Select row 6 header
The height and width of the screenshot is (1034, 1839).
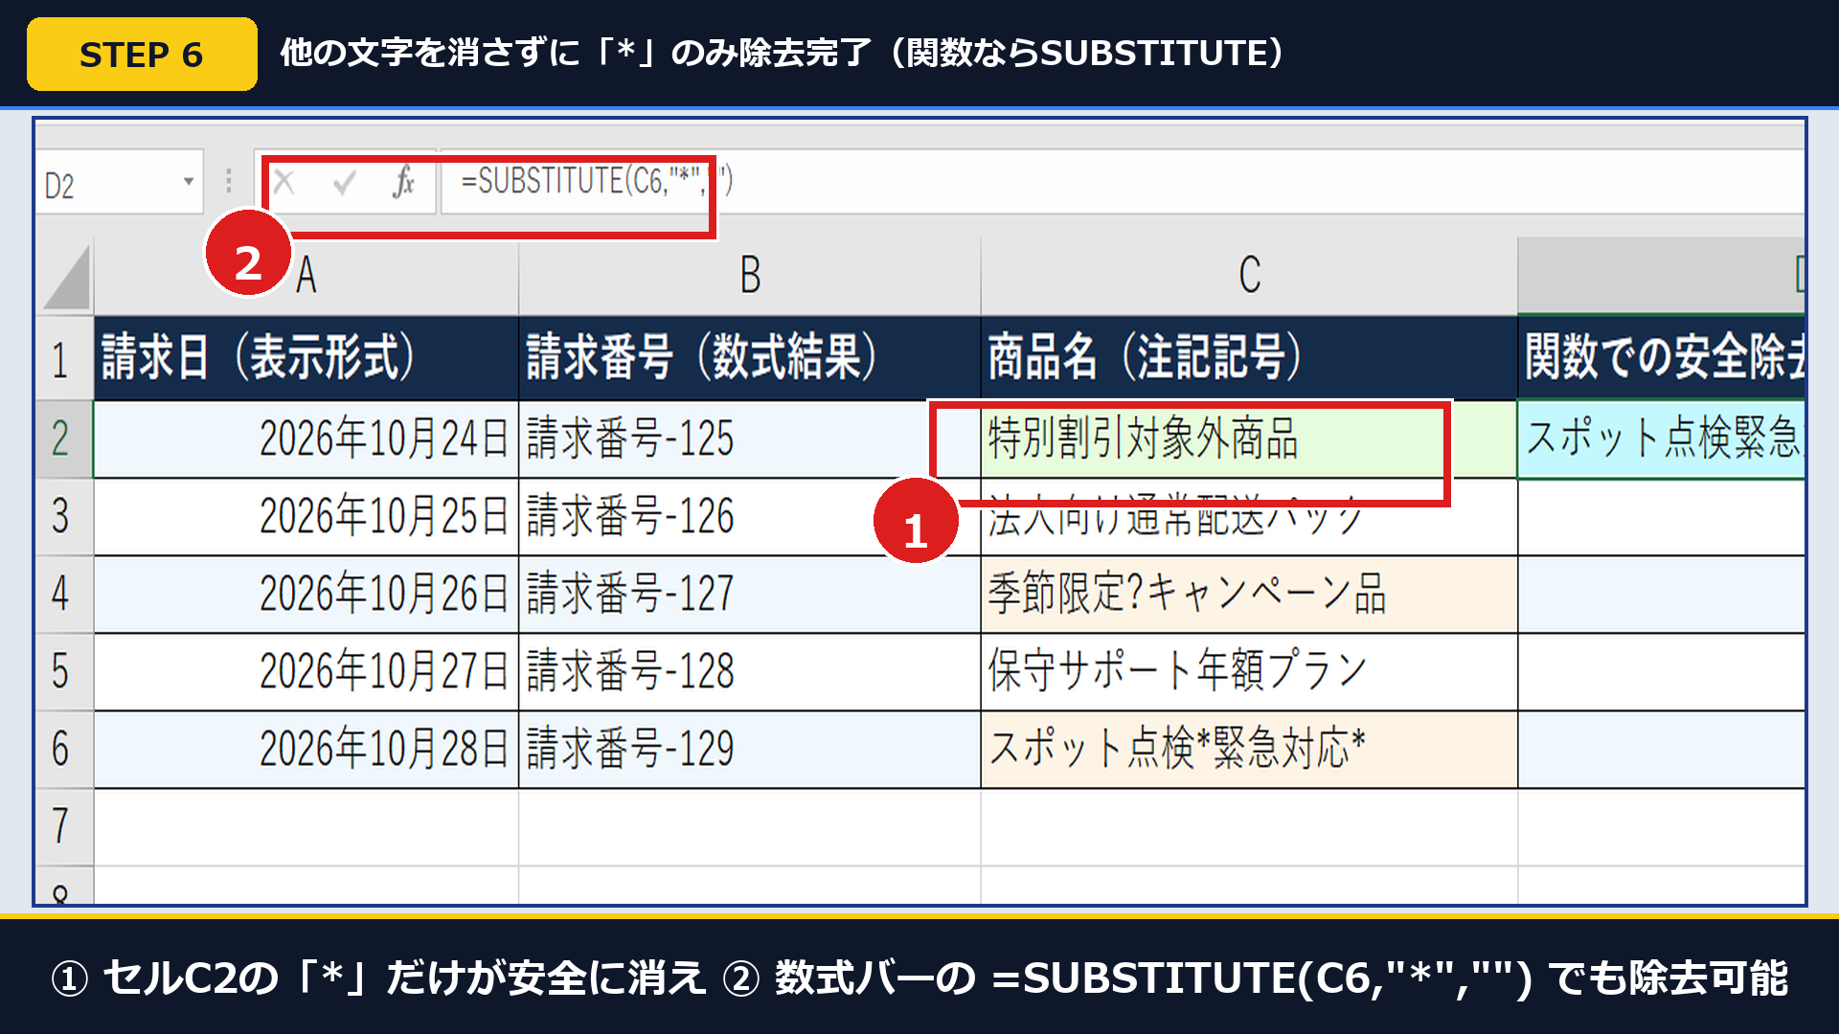pos(63,749)
